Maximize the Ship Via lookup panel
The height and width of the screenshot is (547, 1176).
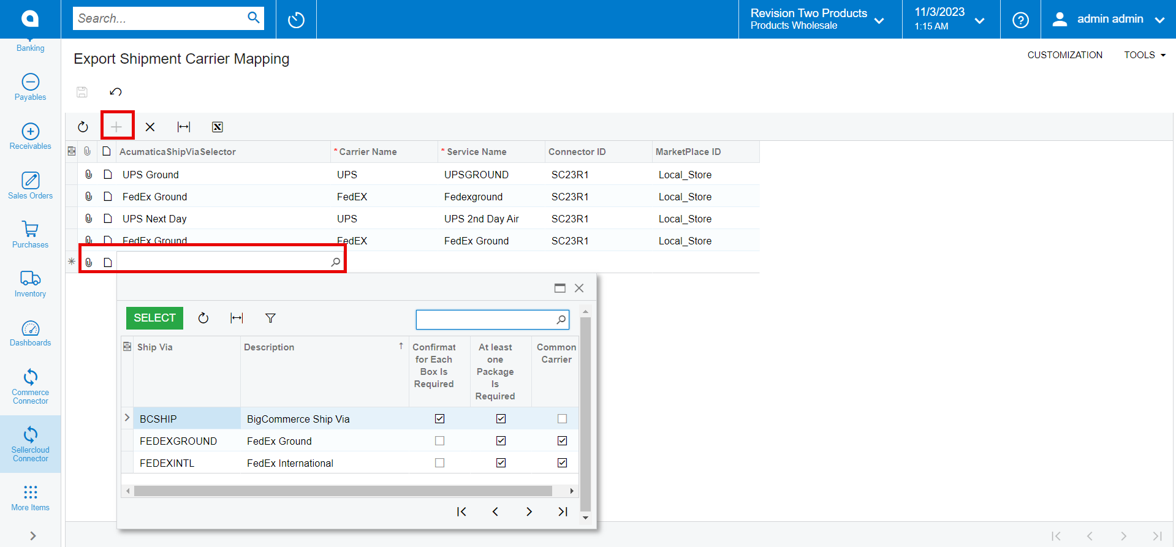tap(560, 288)
